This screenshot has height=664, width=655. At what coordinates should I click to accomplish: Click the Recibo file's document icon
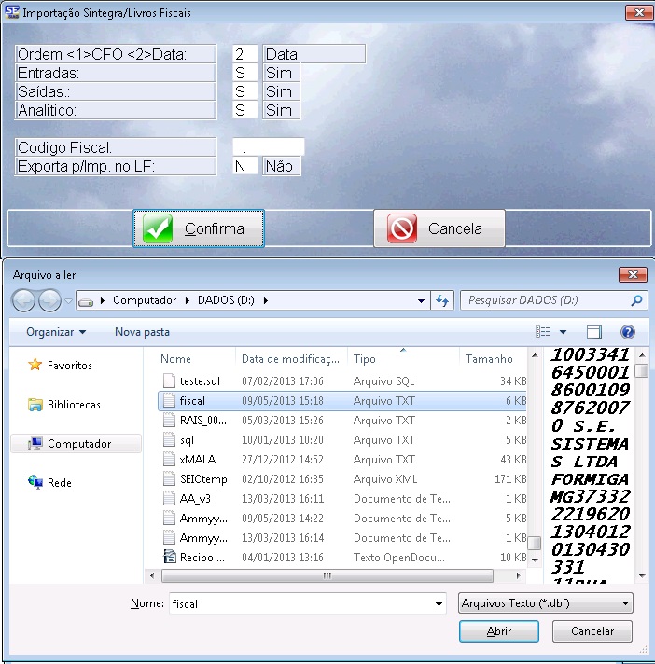170,557
